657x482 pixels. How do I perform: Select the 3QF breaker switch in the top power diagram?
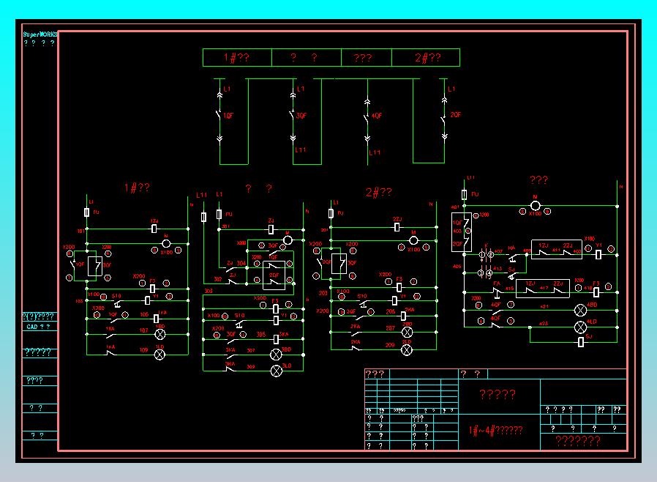292,115
